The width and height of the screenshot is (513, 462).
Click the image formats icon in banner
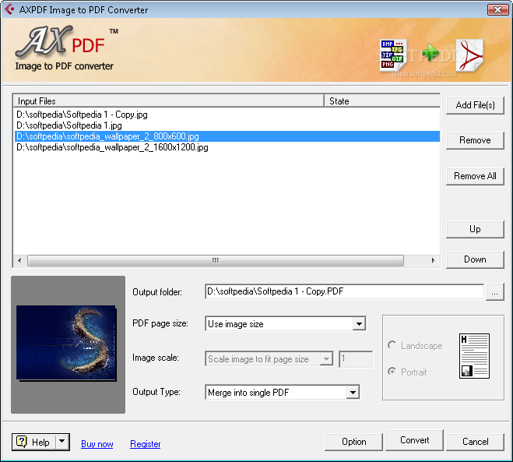tap(393, 55)
